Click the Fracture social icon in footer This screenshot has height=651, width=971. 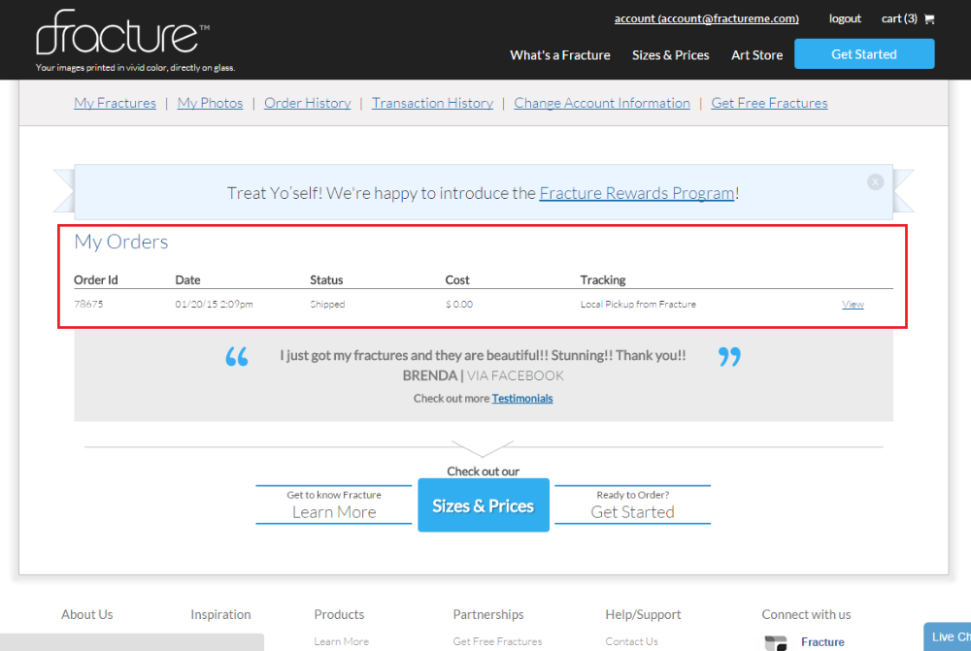tap(775, 642)
